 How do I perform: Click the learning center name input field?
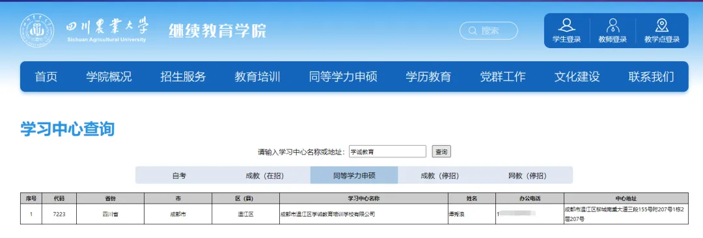[x=387, y=152]
